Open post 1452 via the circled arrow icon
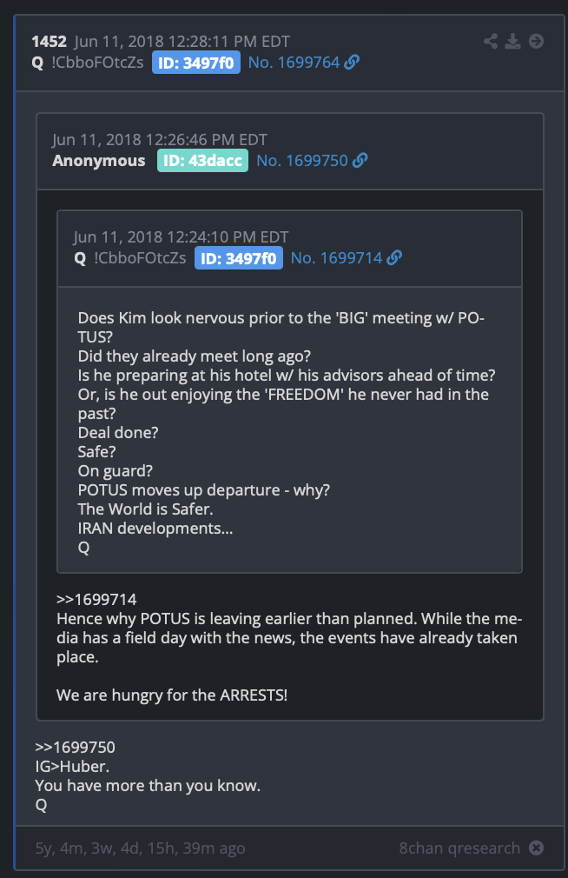The width and height of the screenshot is (568, 878). click(x=536, y=41)
